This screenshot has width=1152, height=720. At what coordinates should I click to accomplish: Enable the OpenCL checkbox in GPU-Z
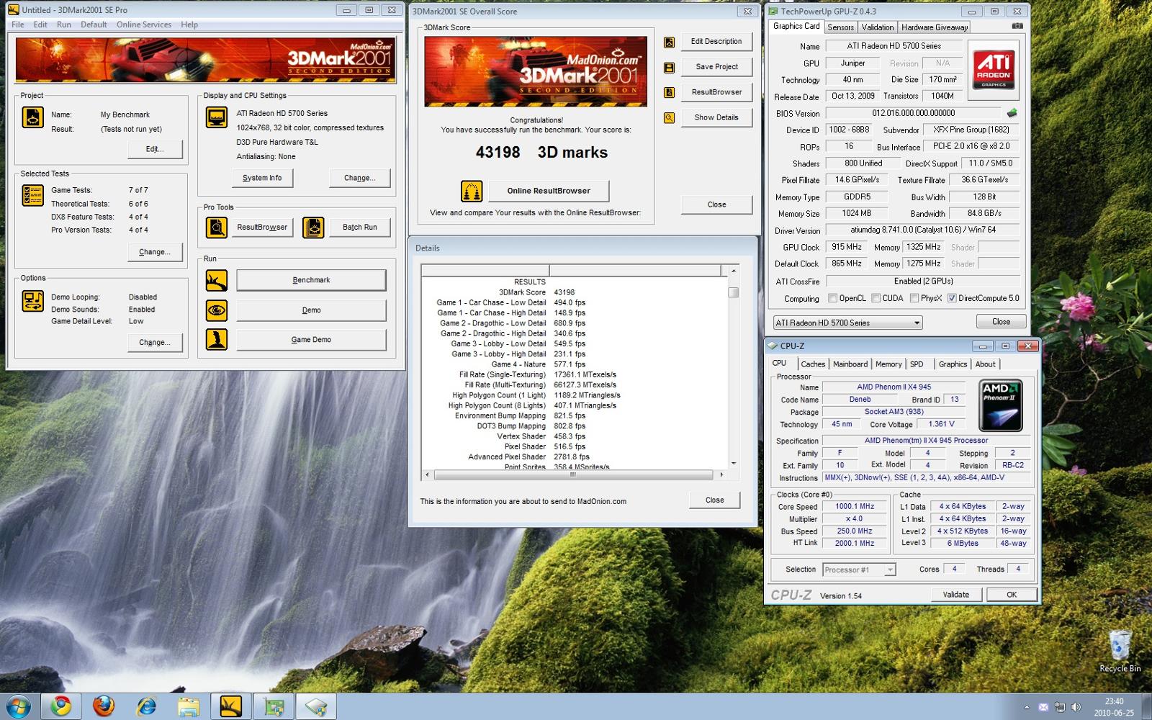tap(832, 298)
